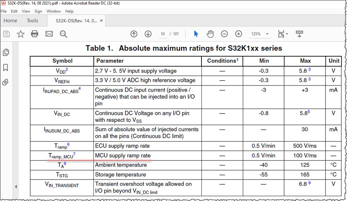Go to previous page with up arrow
Screen dimensions: 347x201
134,34
